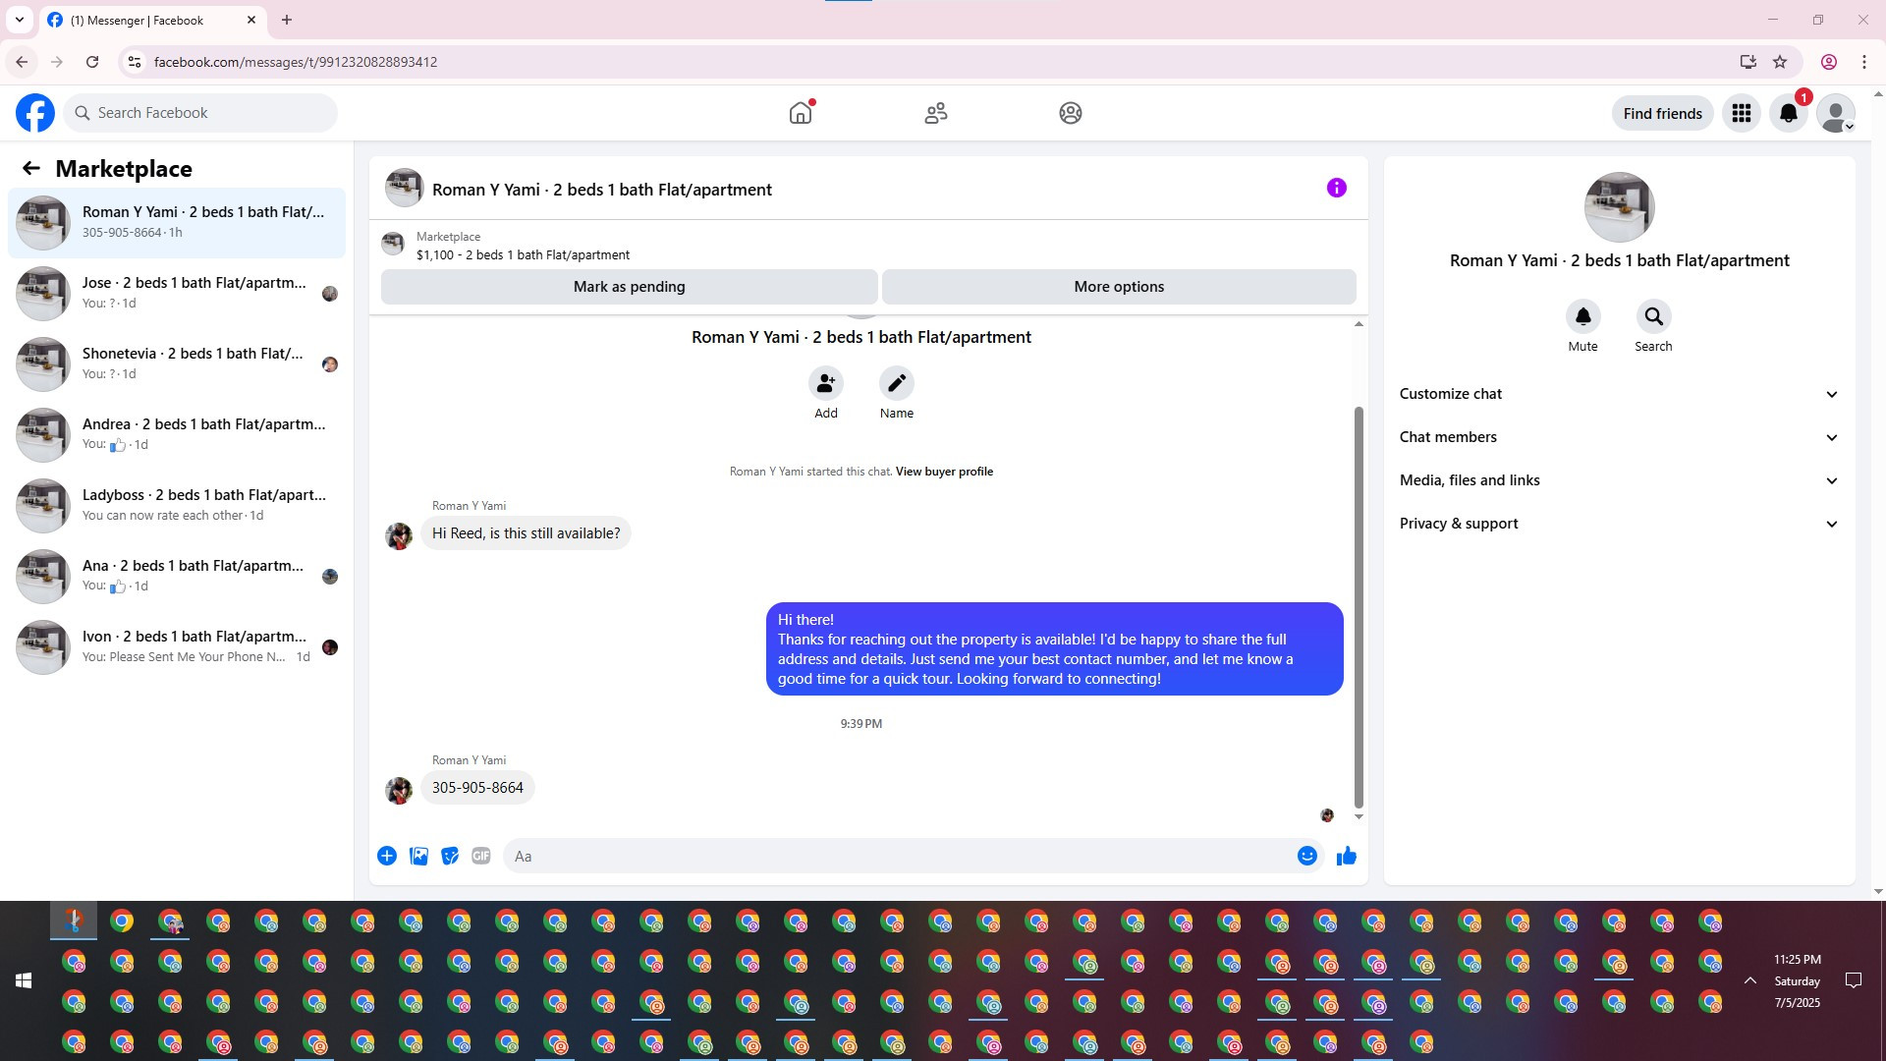The width and height of the screenshot is (1886, 1061).
Task: Open more actions plus icon
Action: click(x=387, y=856)
